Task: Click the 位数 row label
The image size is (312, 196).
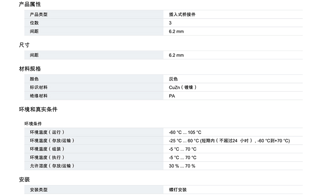Action: 34,23
